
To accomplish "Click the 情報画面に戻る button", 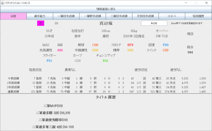I will pyautogui.click(x=106, y=9).
